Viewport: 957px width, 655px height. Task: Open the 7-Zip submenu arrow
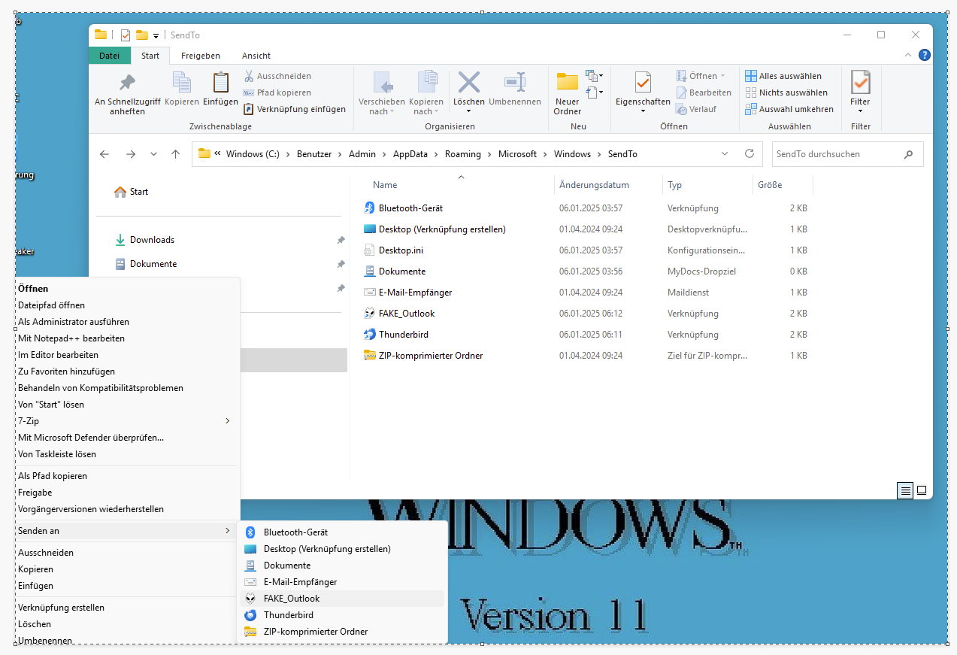pos(228,421)
